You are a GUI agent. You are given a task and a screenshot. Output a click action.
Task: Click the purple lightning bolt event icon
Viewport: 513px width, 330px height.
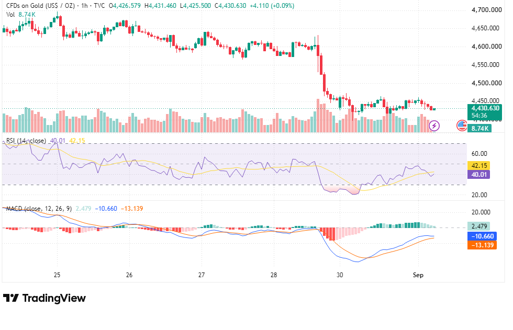(x=434, y=126)
